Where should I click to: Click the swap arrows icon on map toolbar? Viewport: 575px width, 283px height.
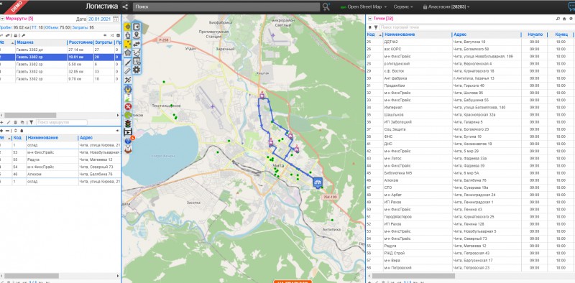point(137,44)
